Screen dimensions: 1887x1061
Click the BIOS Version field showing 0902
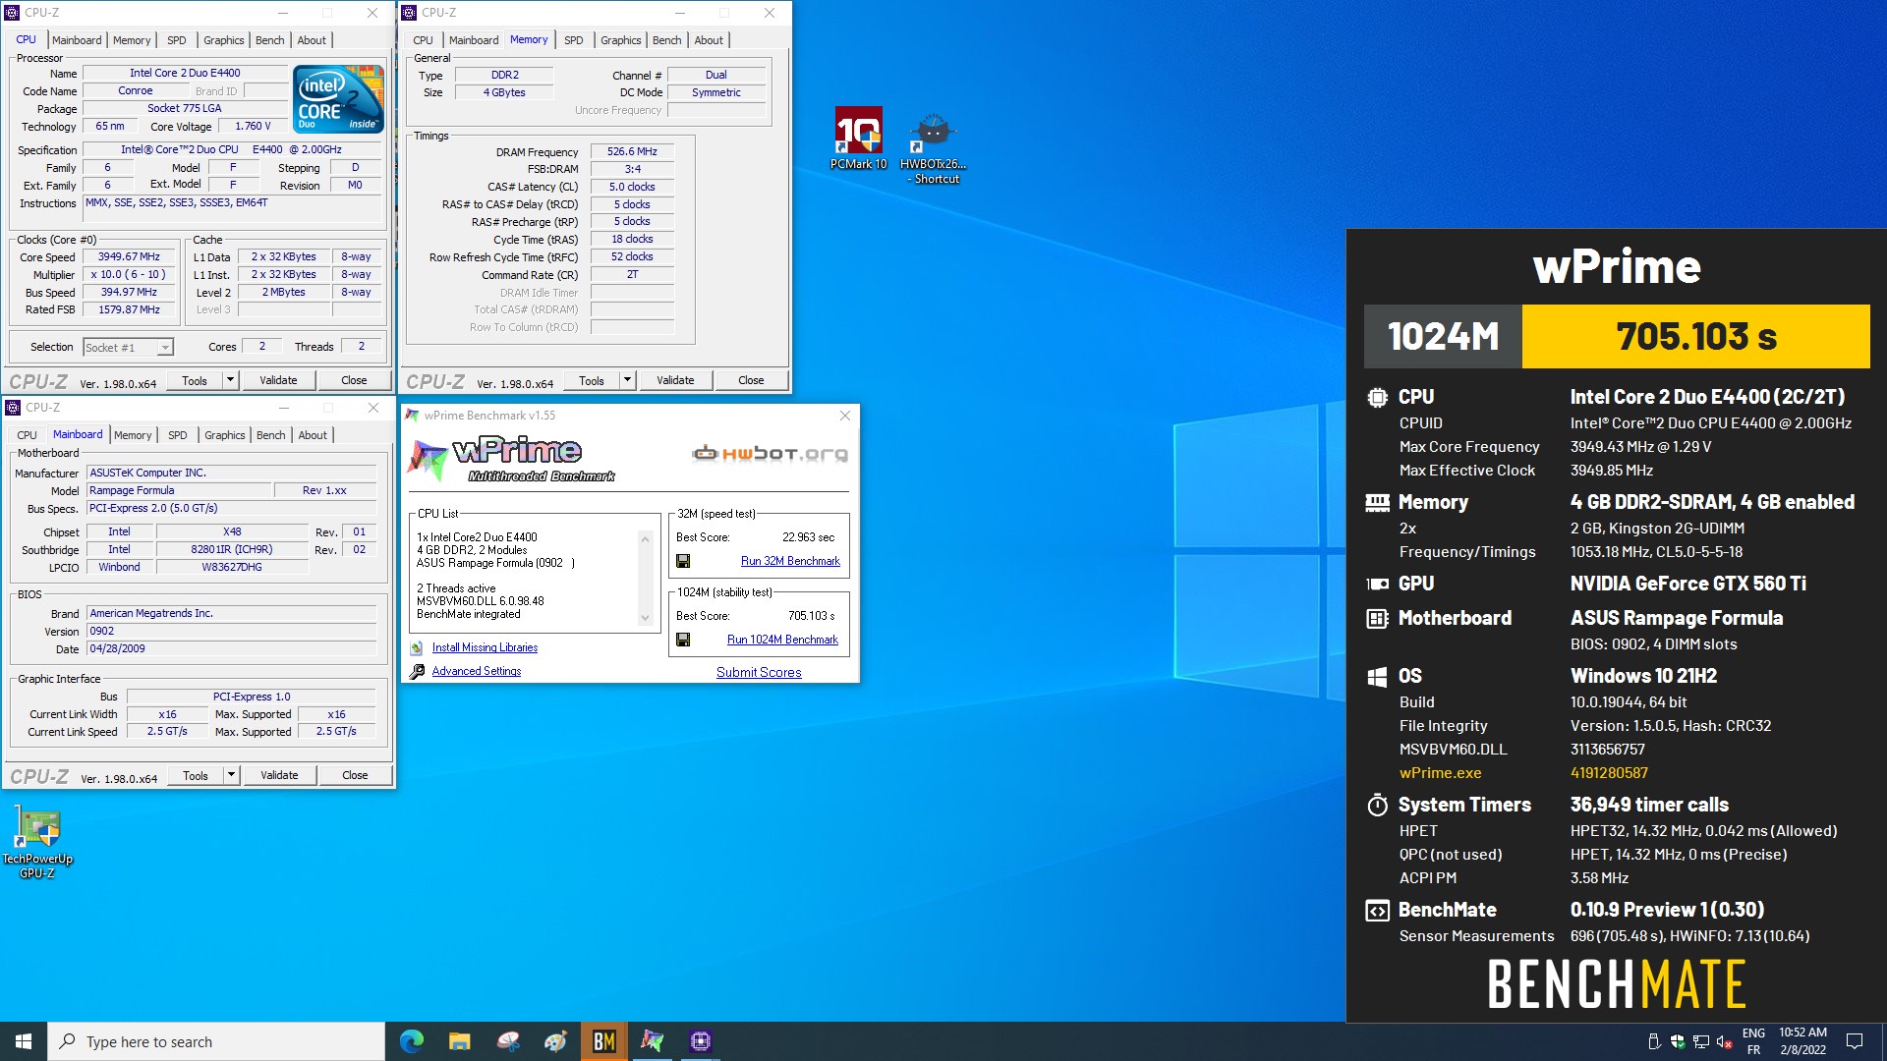[x=231, y=632]
